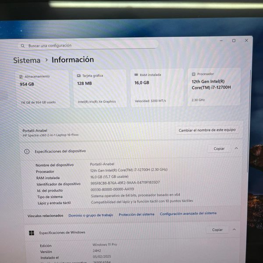Screen dimensions: 263x263
Task: Click the Windows logo beside Especificaciones de Windows
Action: (x=31, y=232)
